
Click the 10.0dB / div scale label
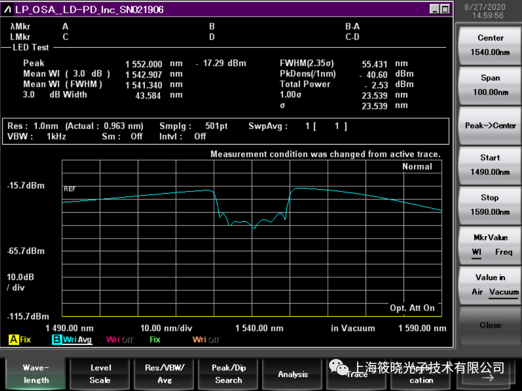pyautogui.click(x=20, y=282)
